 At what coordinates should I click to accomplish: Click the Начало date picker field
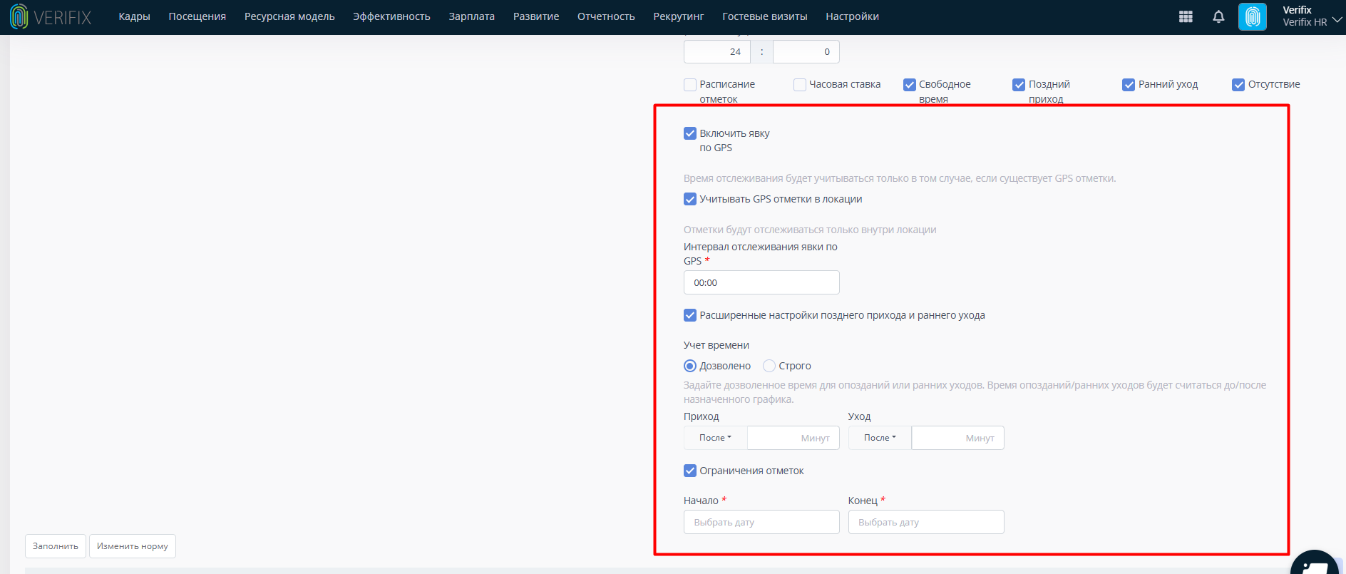click(761, 522)
